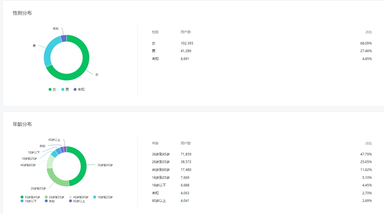Click the 11.62% percentage value
This screenshot has height=214, width=384.
coord(366,170)
